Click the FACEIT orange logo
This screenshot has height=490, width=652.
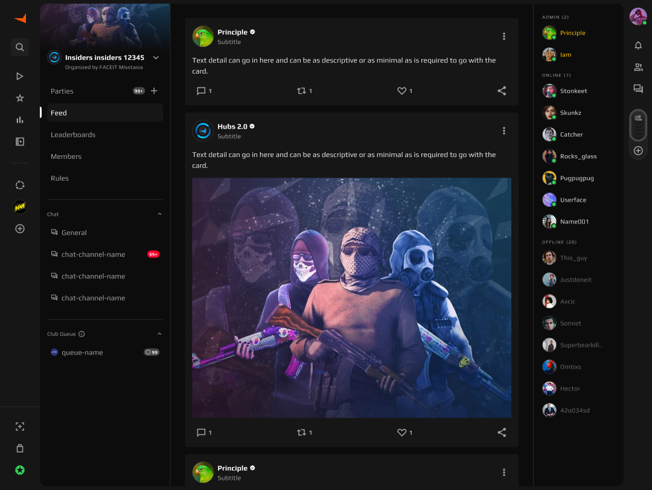click(x=20, y=18)
